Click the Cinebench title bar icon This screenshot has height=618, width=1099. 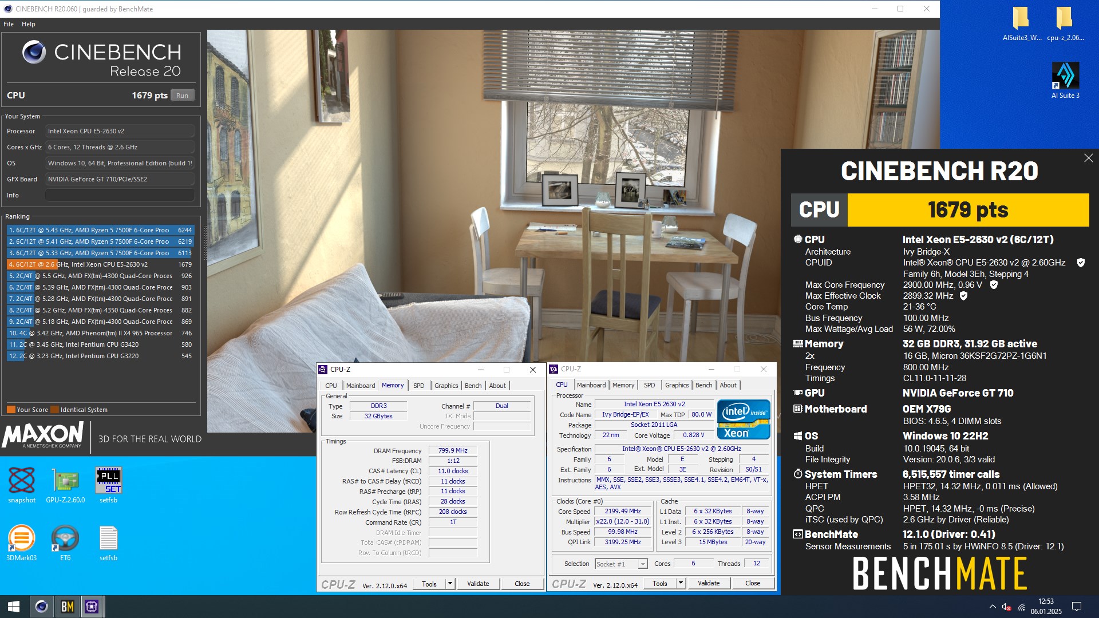click(x=7, y=9)
